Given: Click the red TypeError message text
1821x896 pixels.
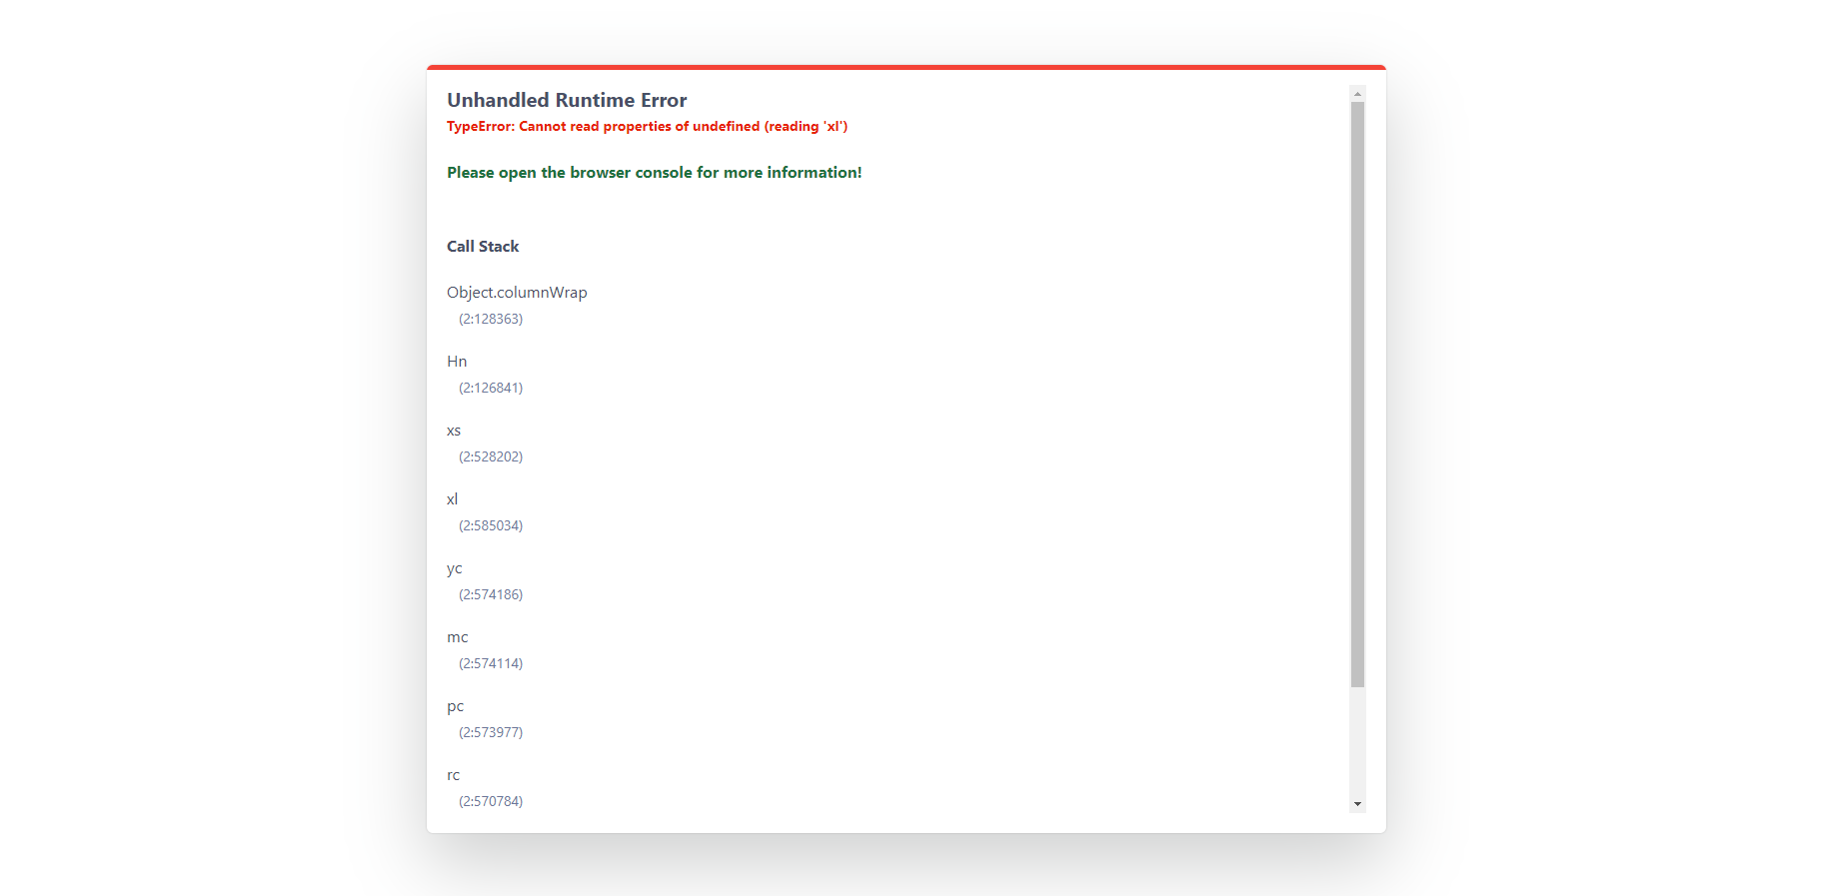Looking at the screenshot, I should (647, 126).
